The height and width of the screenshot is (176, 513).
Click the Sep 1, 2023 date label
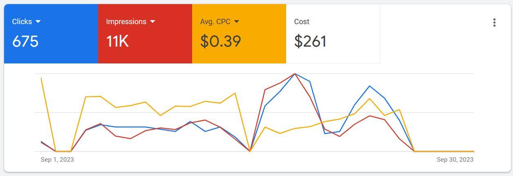pos(57,160)
